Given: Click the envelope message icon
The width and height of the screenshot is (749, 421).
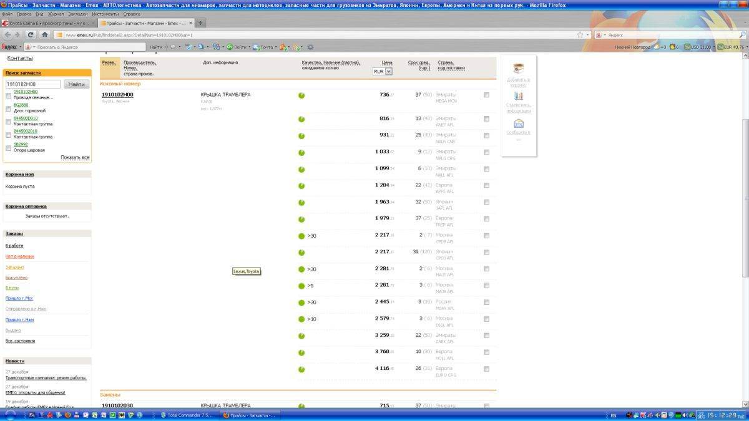Looking at the screenshot, I should click(x=518, y=123).
